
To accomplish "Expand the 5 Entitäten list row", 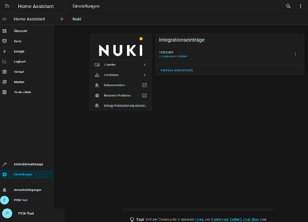I will click(121, 75).
